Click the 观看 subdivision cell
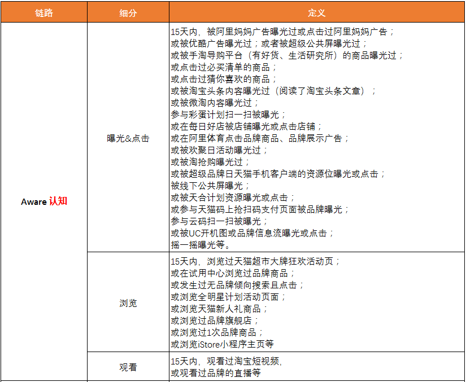 [128, 367]
